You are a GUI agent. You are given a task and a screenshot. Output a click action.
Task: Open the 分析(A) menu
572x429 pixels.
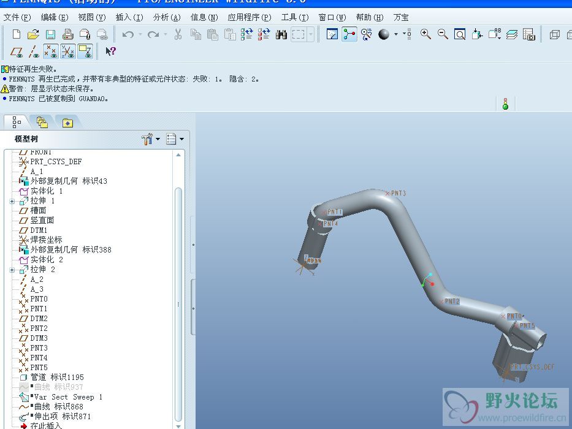pyautogui.click(x=167, y=17)
